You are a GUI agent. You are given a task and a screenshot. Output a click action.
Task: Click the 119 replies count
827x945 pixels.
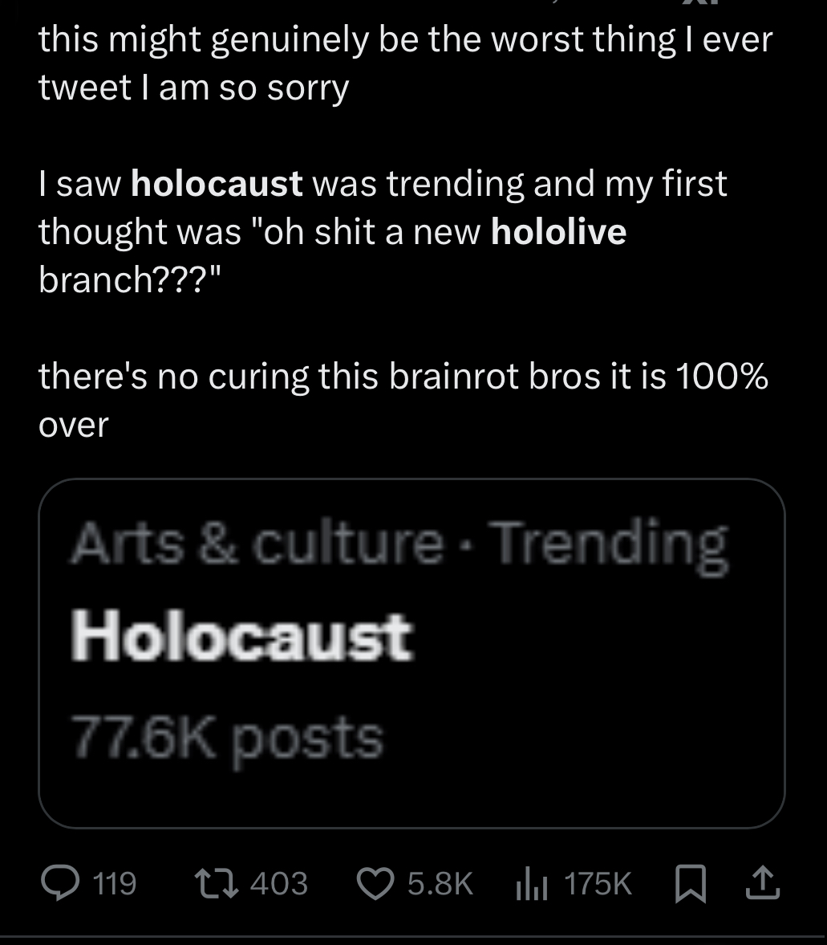[x=115, y=884]
